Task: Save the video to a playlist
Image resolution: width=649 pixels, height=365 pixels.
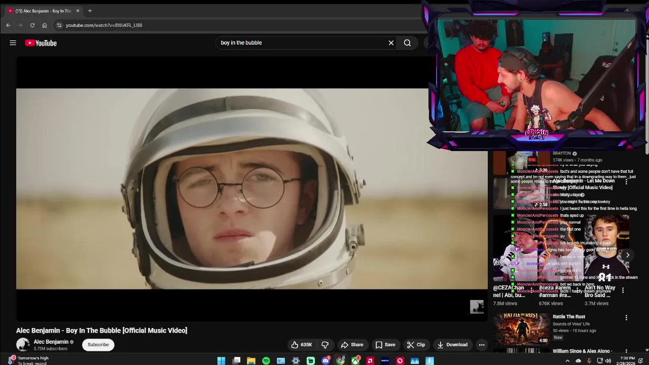Action: (385, 345)
